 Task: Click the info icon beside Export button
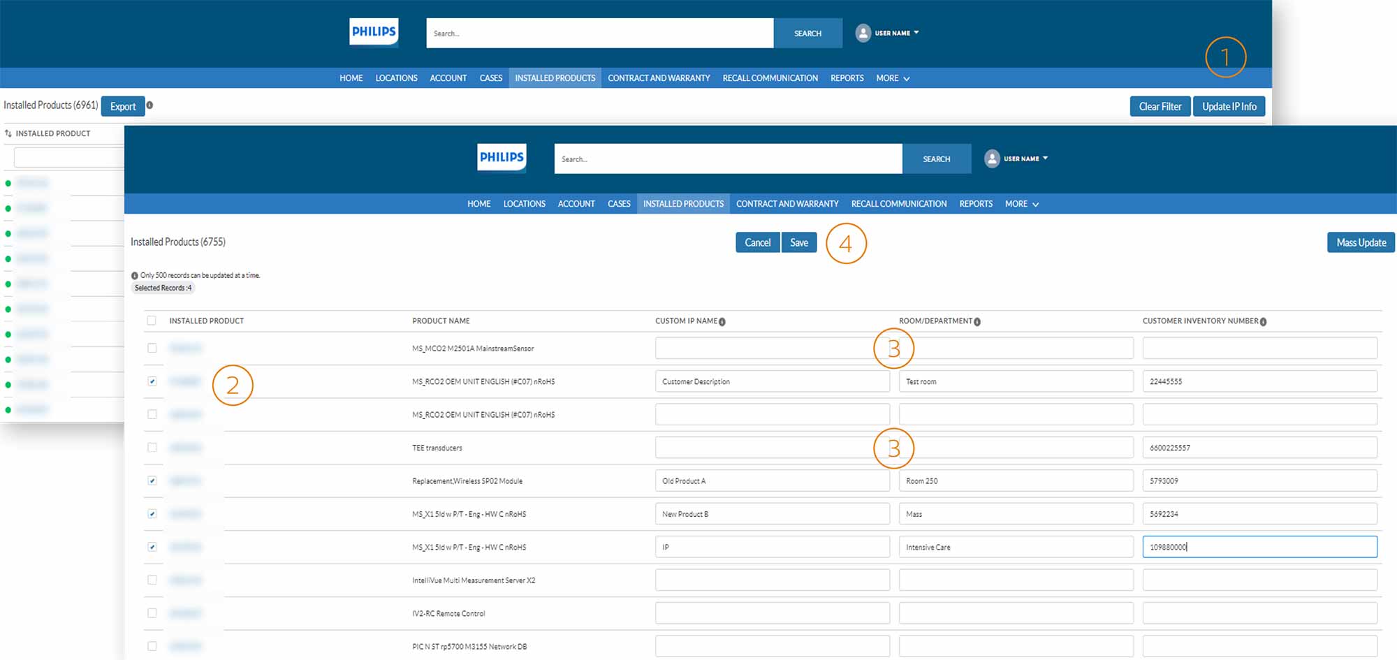coord(149,105)
